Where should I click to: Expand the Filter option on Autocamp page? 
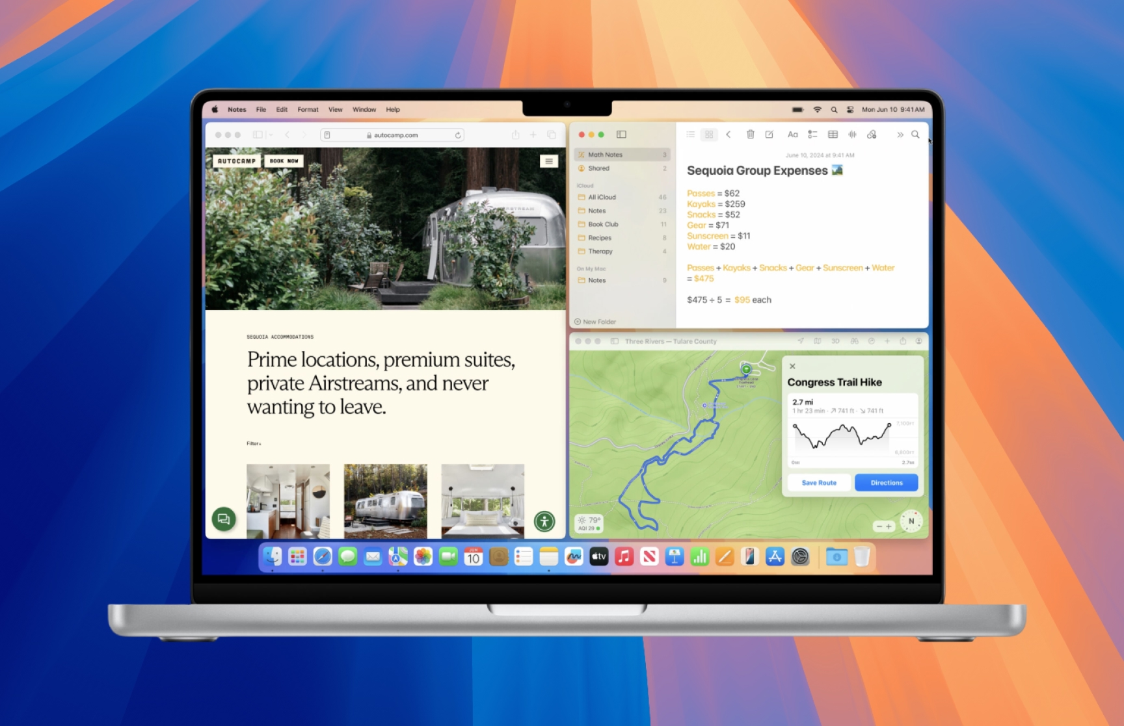(254, 443)
